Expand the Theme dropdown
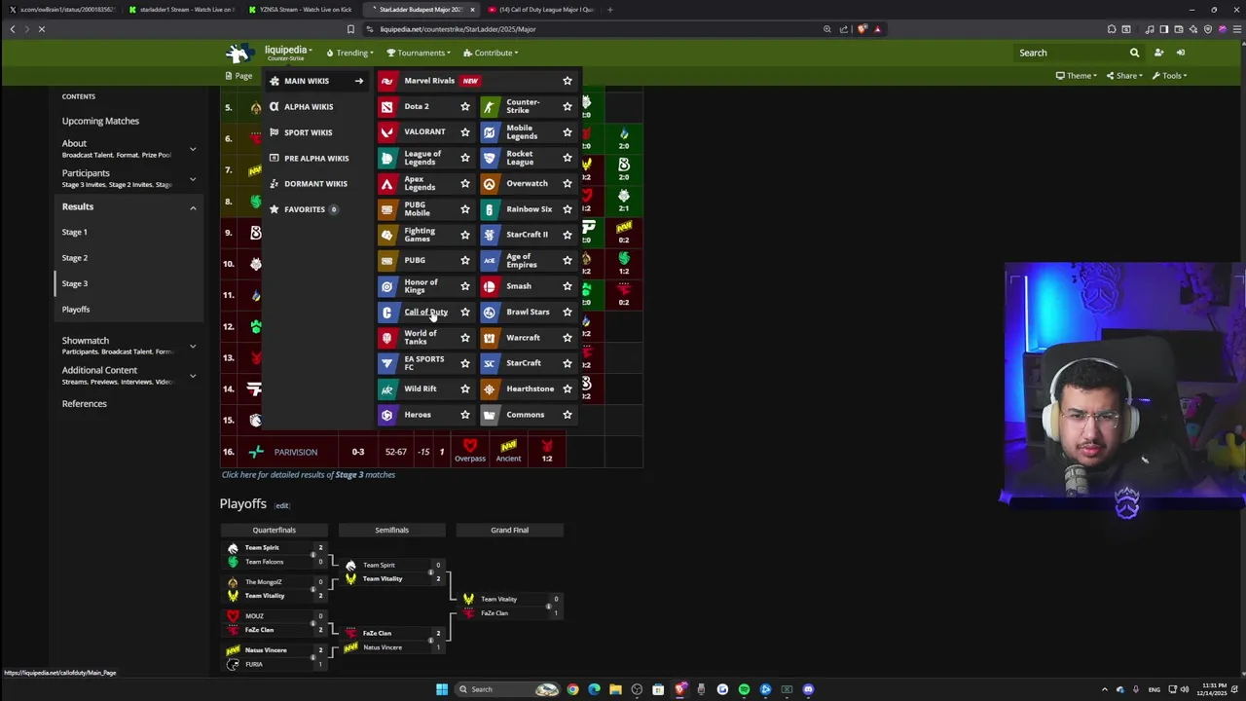The image size is (1246, 701). click(x=1077, y=76)
